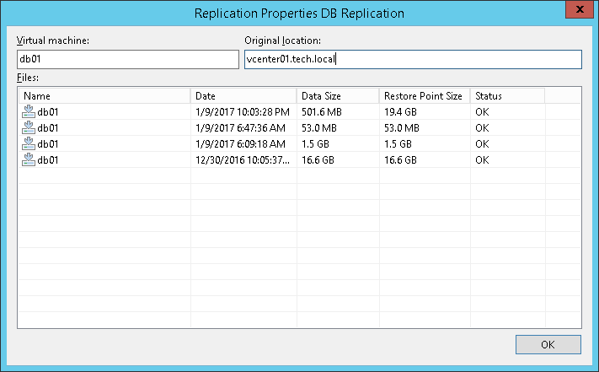This screenshot has height=372, width=599.
Task: Click the 1.5 GB restore point size cell
Action: point(398,143)
